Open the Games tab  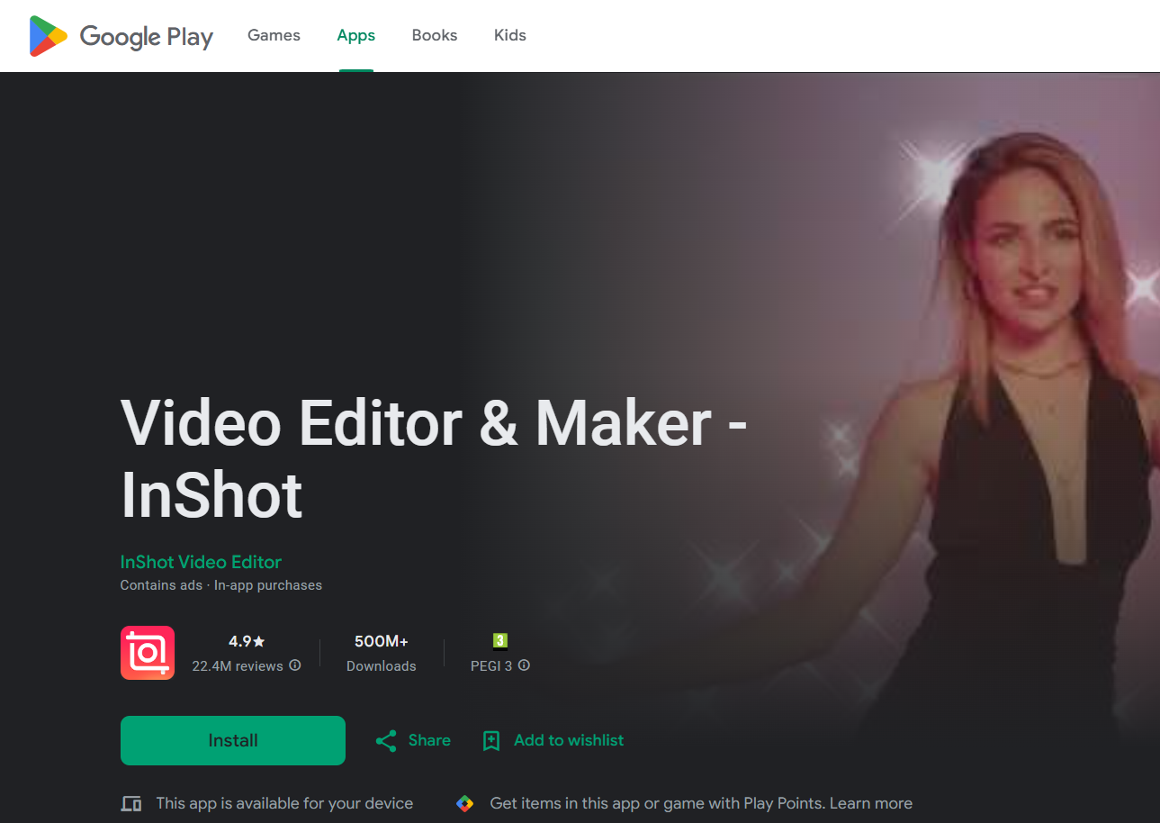click(x=274, y=35)
